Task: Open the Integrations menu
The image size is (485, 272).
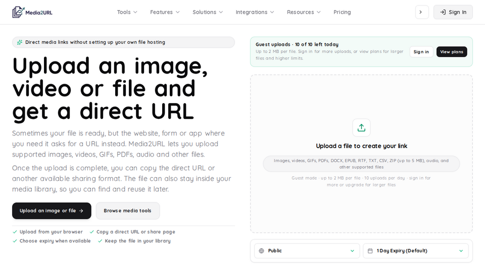Action: tap(255, 12)
